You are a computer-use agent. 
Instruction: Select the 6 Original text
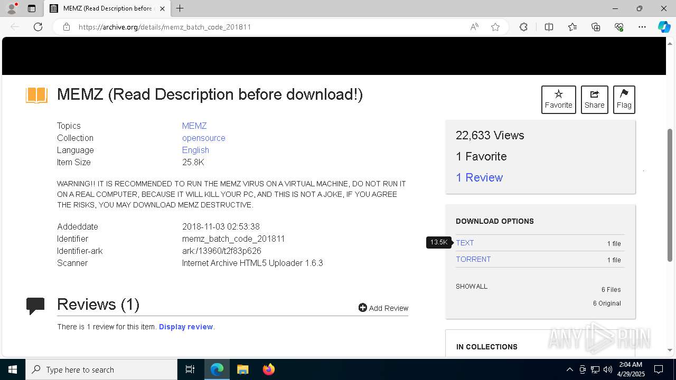tap(607, 303)
